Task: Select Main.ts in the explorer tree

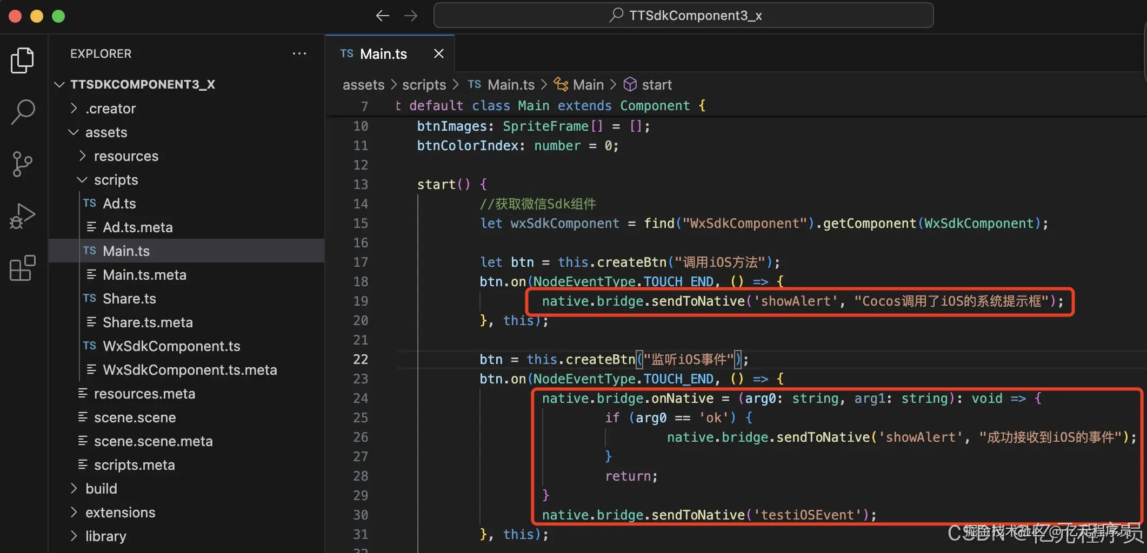Action: (x=186, y=251)
